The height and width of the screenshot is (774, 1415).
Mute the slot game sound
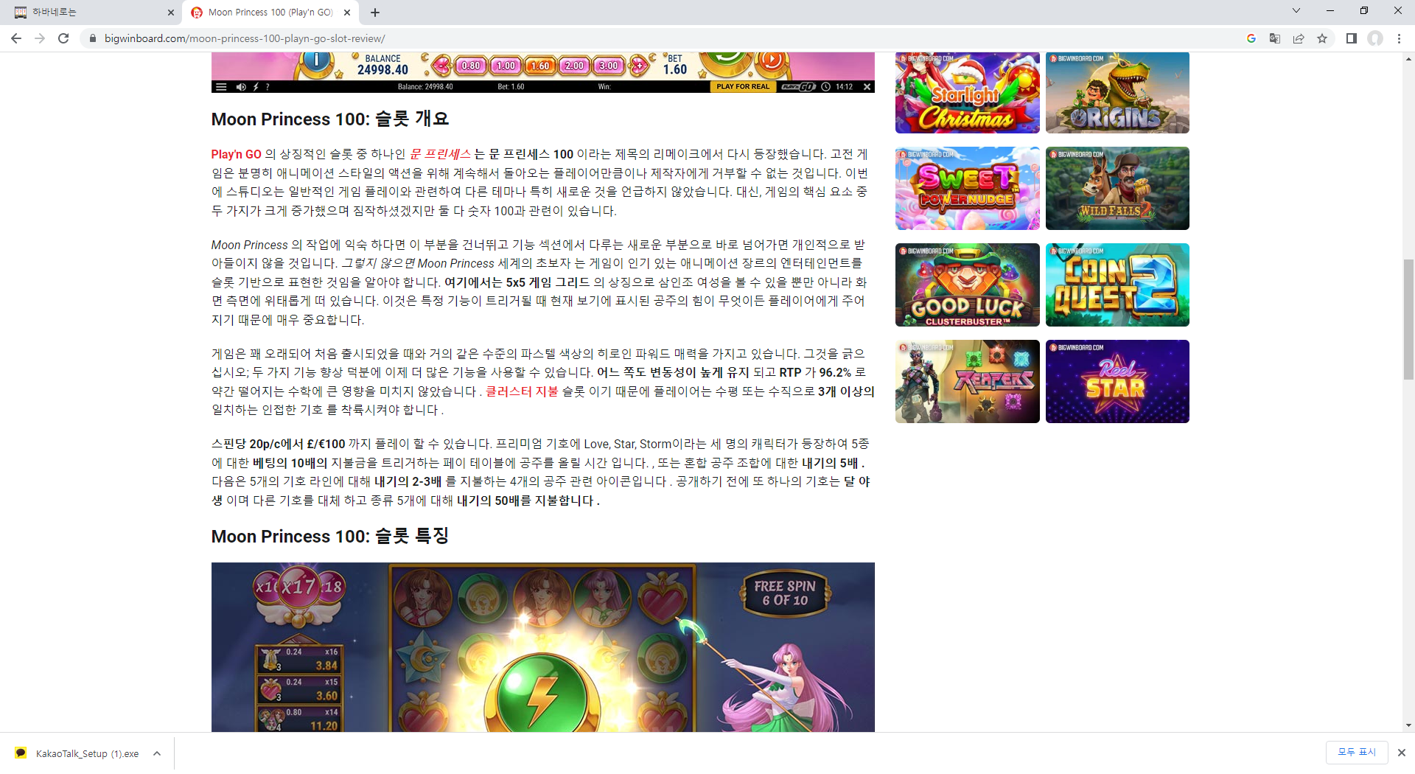pos(241,87)
